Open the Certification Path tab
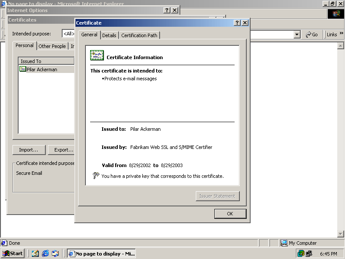Image resolution: width=345 pixels, height=259 pixels. 139,35
